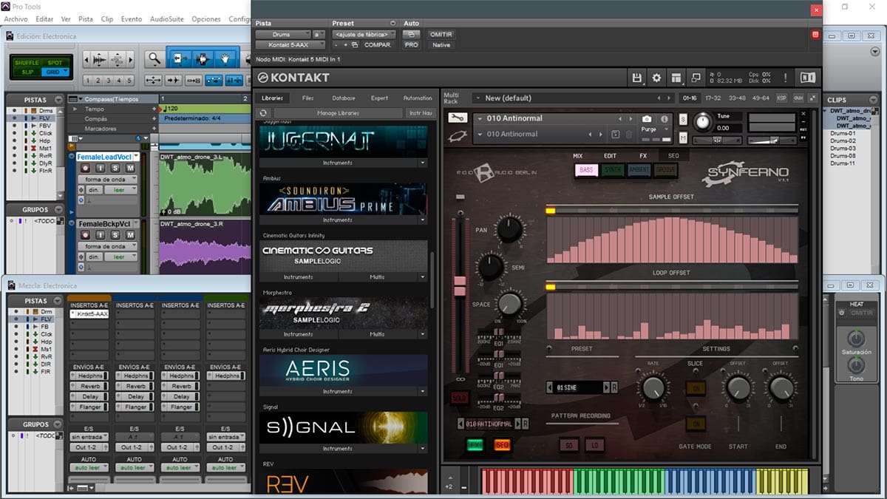Screen dimensions: 887x499
Task: Save snapshot with the small disk icon
Action: tap(616, 134)
